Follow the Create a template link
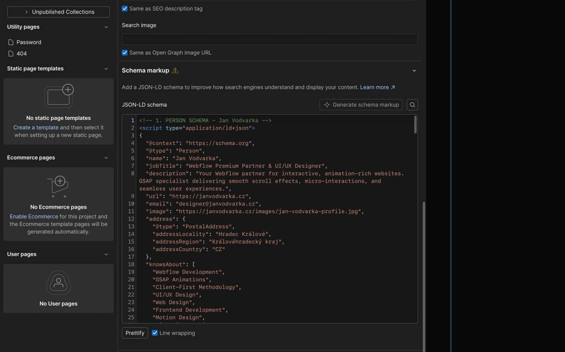The width and height of the screenshot is (565, 352). coord(36,127)
